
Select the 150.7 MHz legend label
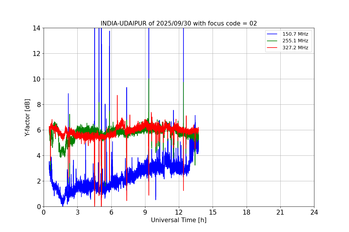click(295, 34)
